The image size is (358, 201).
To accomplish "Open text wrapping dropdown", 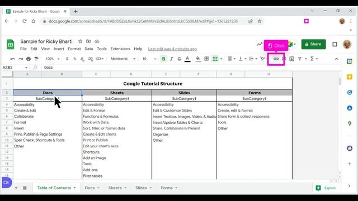I will coord(253,59).
